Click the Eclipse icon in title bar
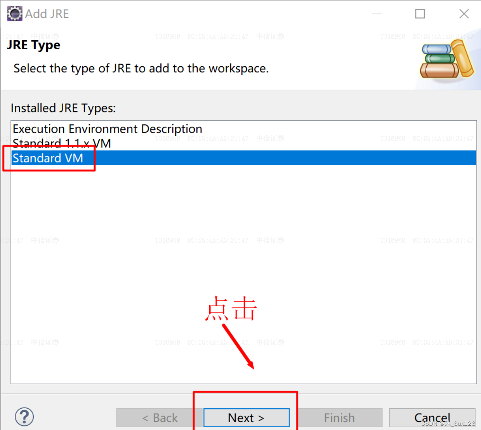 click(15, 14)
